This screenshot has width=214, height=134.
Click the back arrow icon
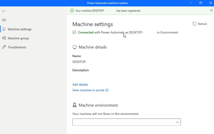4,11
